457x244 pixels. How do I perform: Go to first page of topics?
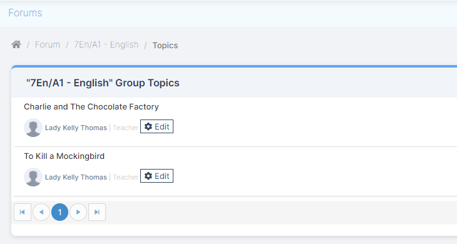[x=23, y=212]
